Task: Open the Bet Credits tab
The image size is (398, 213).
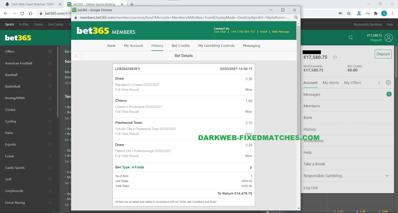Action: pyautogui.click(x=181, y=46)
